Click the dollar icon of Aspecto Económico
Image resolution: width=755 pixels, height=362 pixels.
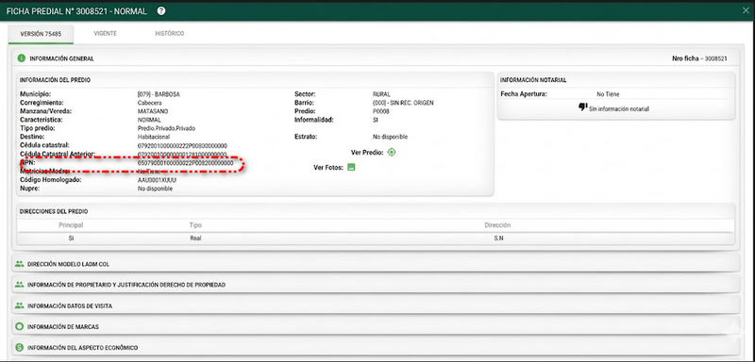tap(19, 347)
